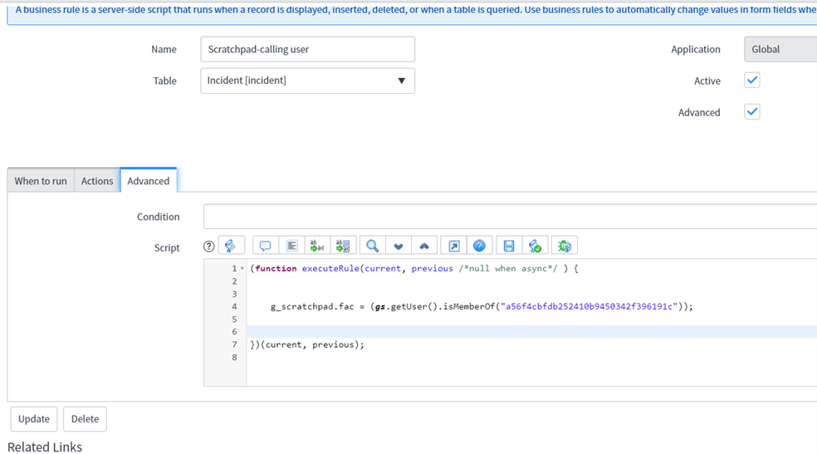Collapse code fold arrow at line 1
Viewport: 817px width, 454px height.
tap(242, 269)
